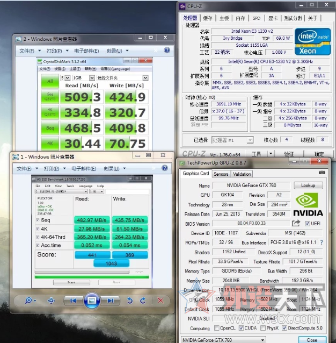Switch to 内存 tab in CPU-Z
This screenshot has width=336, height=343.
(240, 18)
